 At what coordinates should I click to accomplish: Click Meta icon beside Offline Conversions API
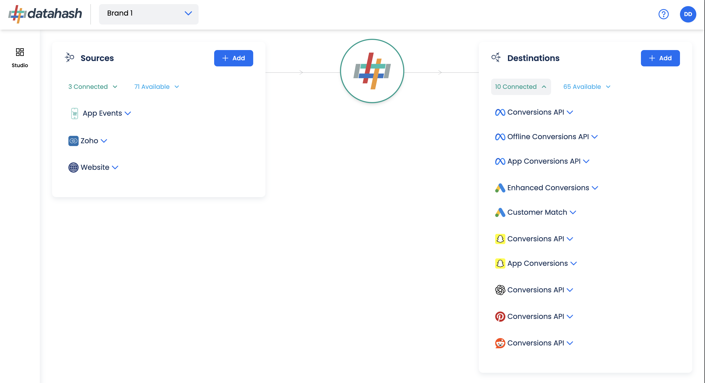click(500, 137)
